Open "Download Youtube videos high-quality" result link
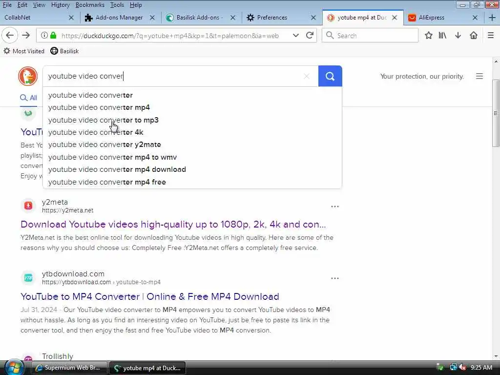The height and width of the screenshot is (375, 500). 173,225
